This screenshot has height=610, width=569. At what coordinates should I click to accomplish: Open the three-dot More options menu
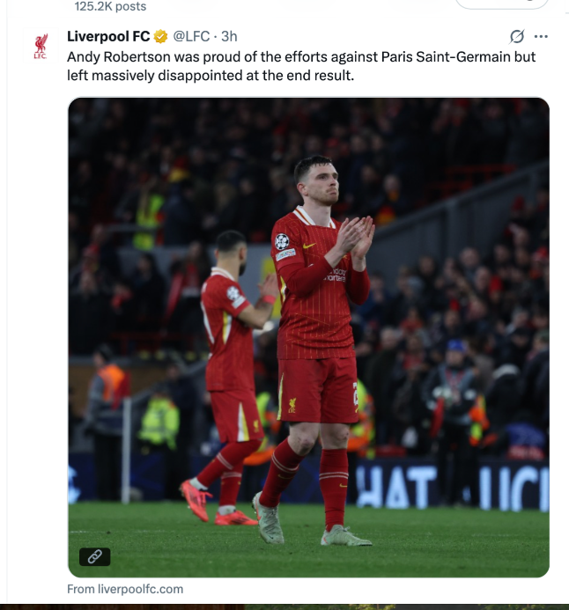pyautogui.click(x=541, y=37)
